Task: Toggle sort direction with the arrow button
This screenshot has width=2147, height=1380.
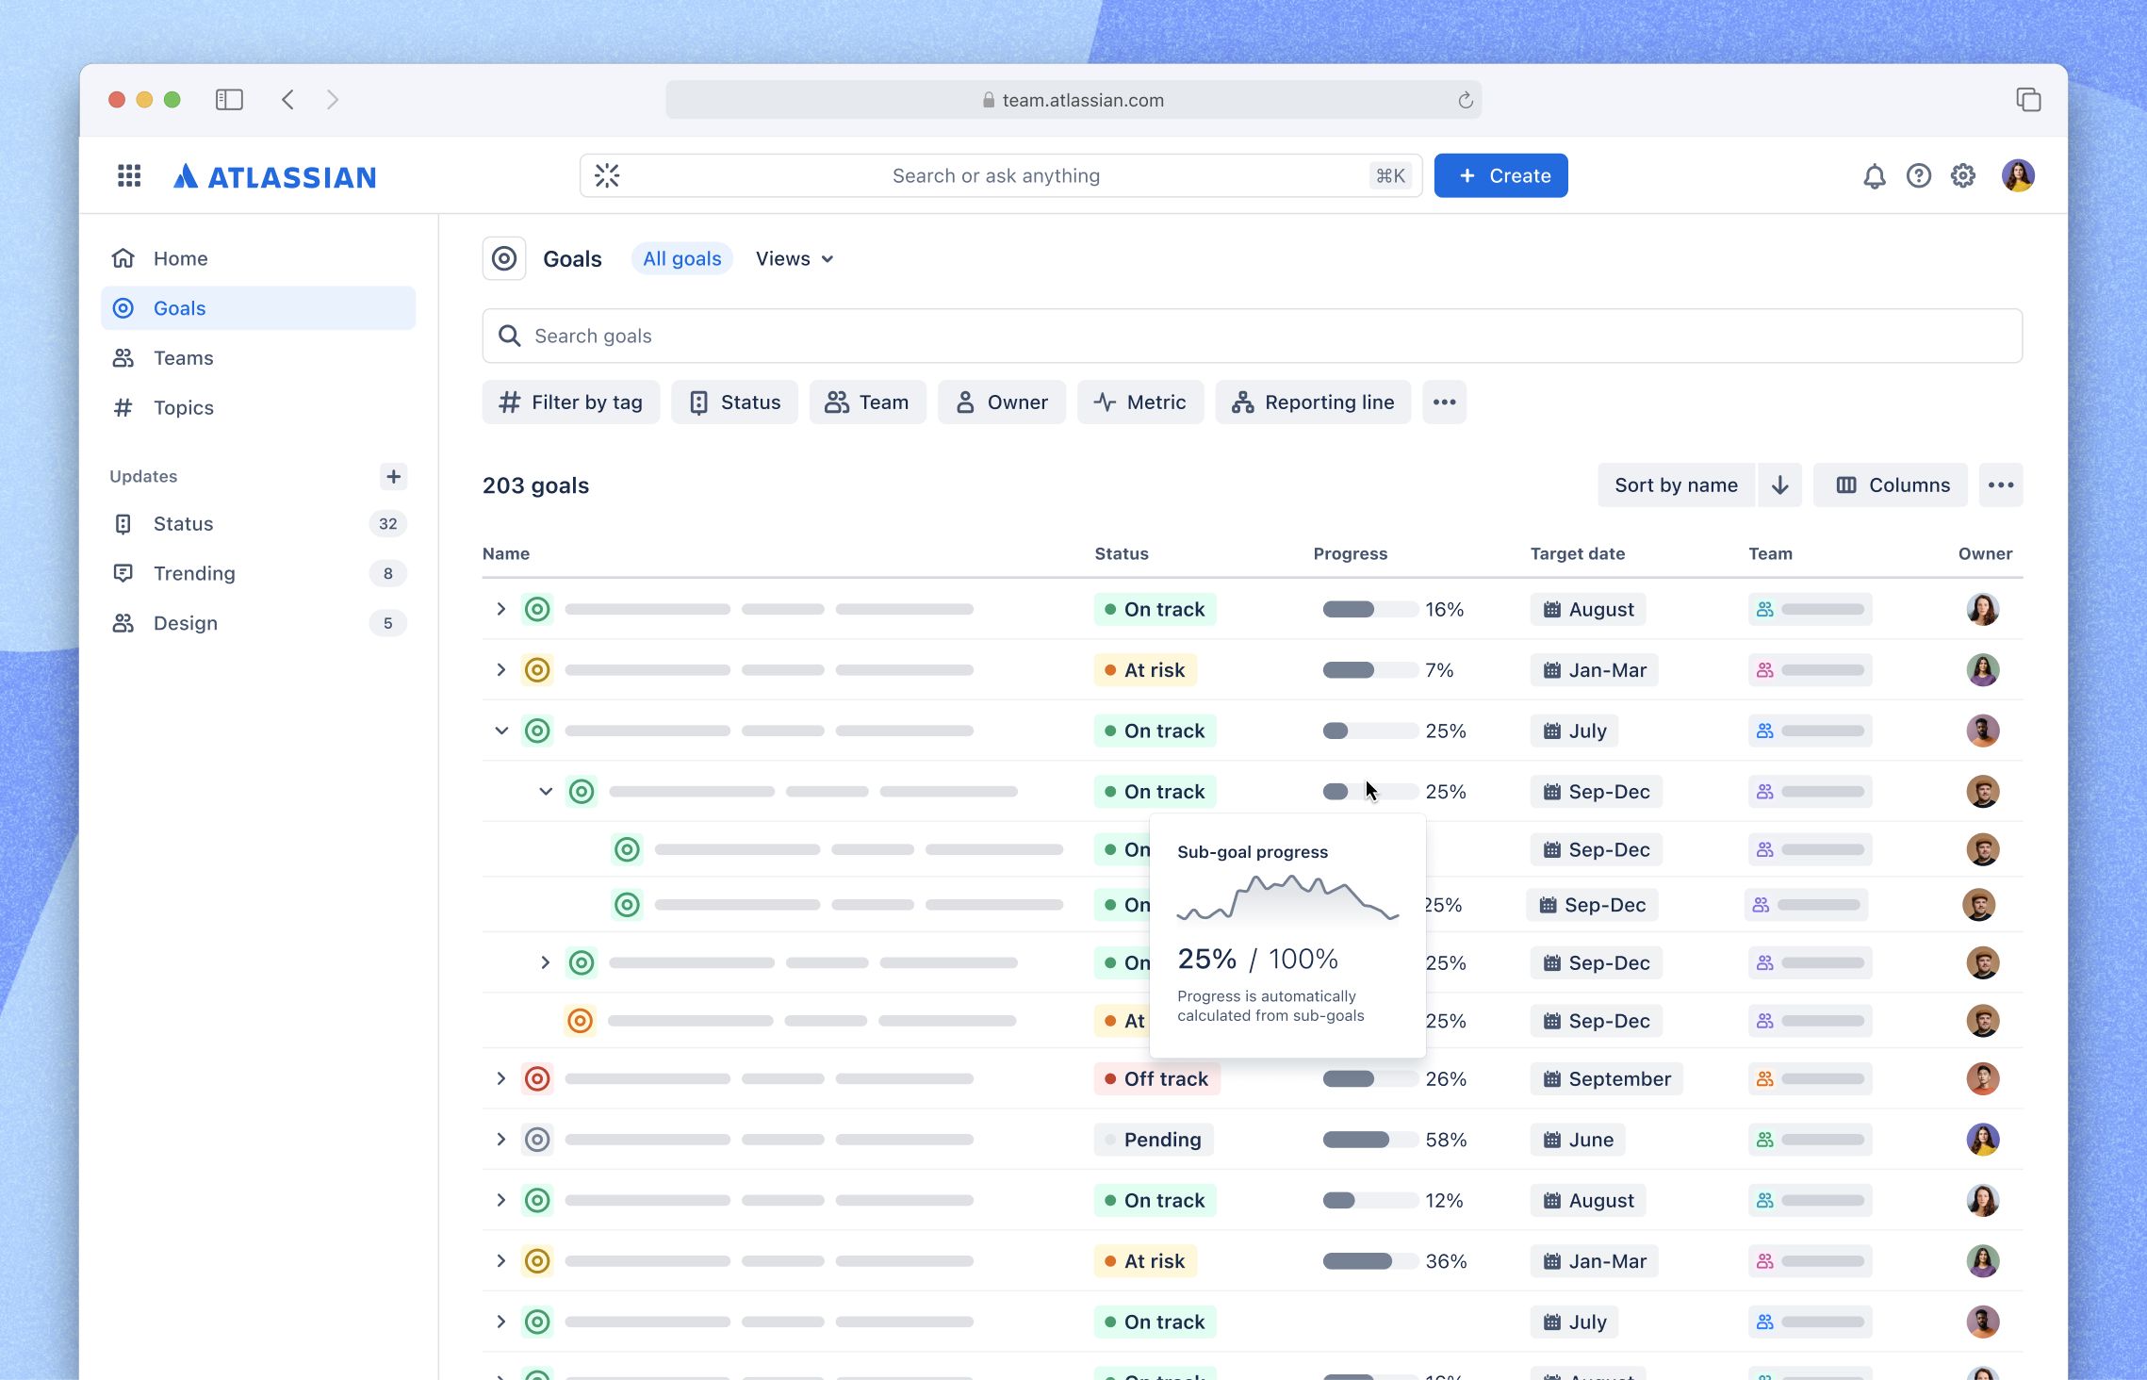Action: pyautogui.click(x=1779, y=485)
